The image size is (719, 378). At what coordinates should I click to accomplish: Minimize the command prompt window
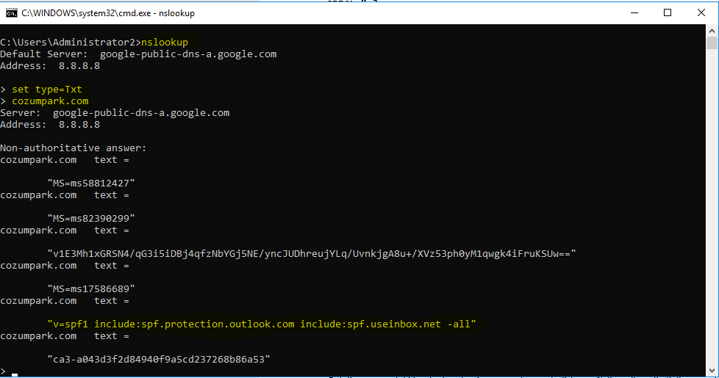[634, 12]
